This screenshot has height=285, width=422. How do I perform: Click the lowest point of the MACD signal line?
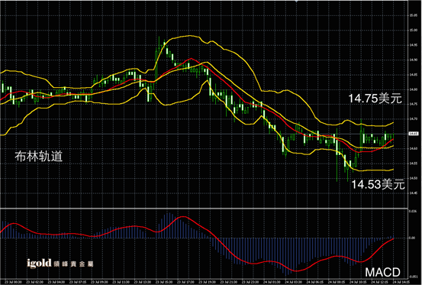coord(295,270)
